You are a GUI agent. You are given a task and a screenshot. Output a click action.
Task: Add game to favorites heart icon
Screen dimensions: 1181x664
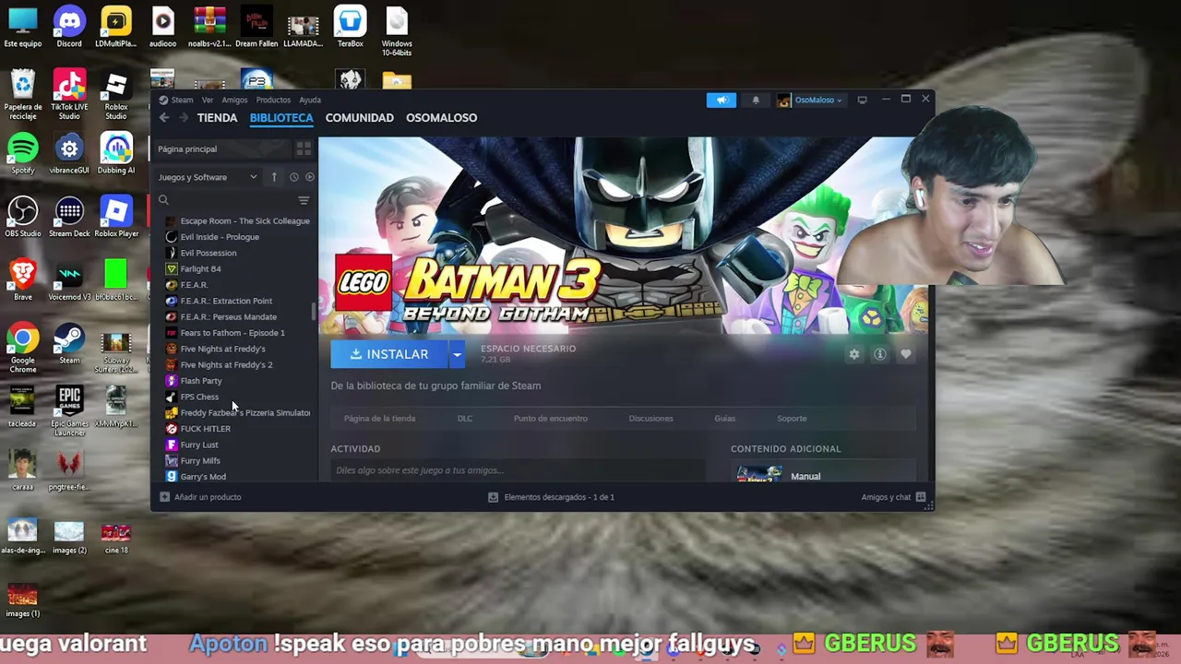pyautogui.click(x=906, y=354)
